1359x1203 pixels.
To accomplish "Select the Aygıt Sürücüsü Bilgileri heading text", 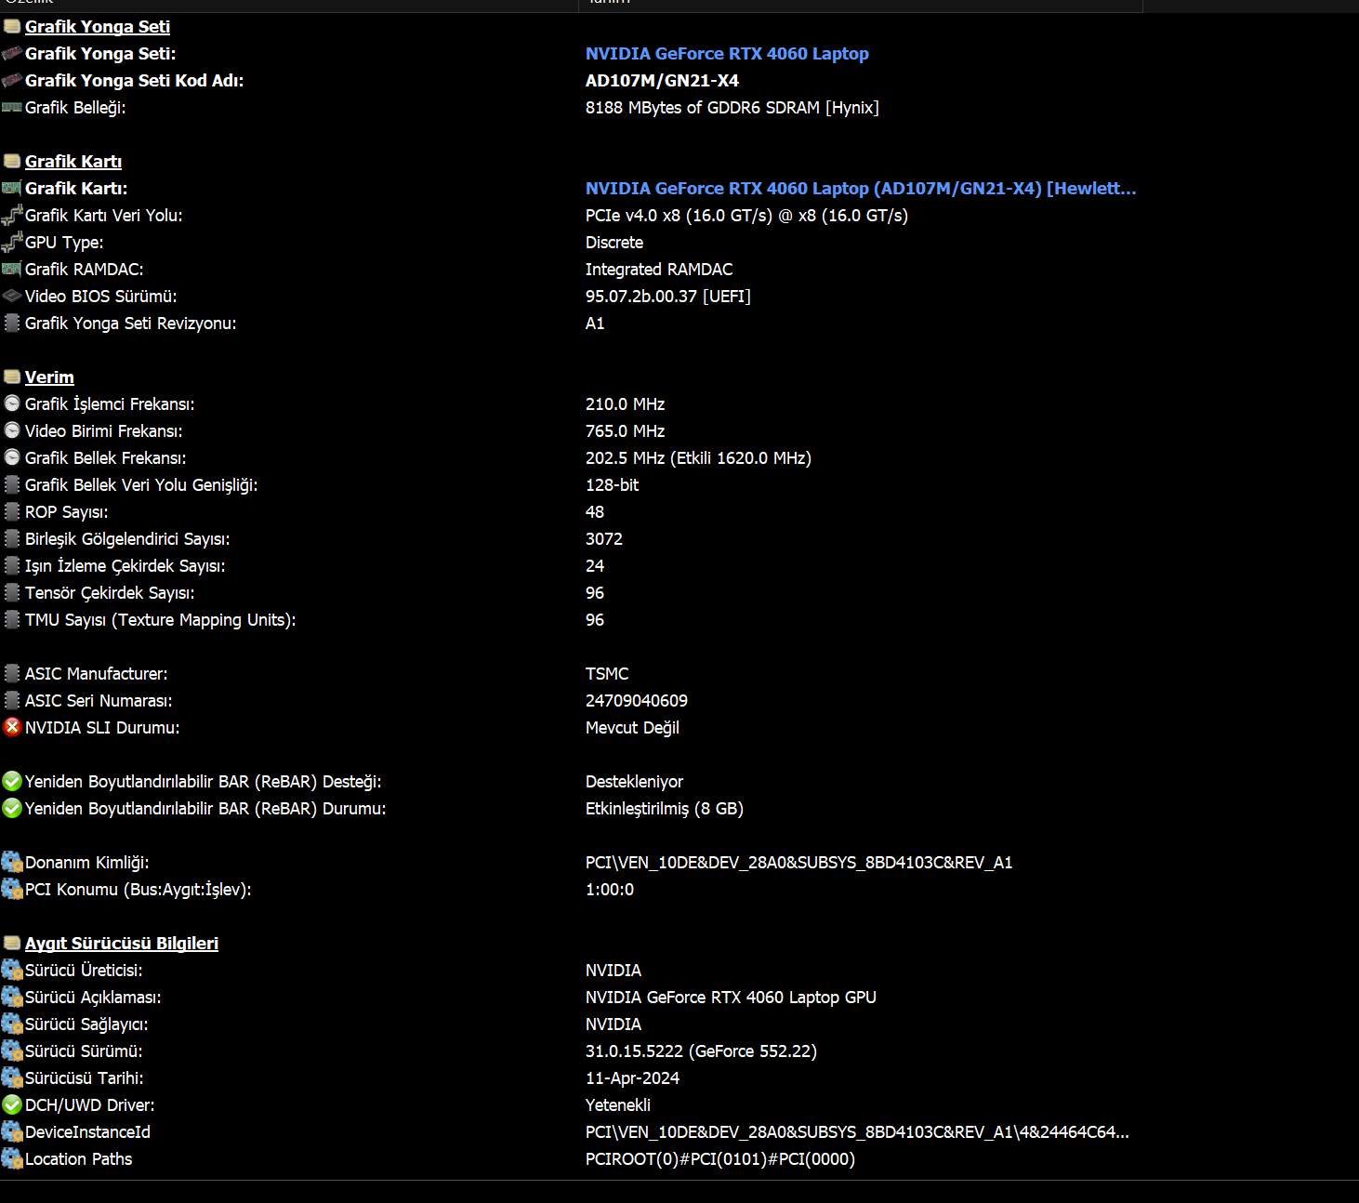I will pos(122,944).
